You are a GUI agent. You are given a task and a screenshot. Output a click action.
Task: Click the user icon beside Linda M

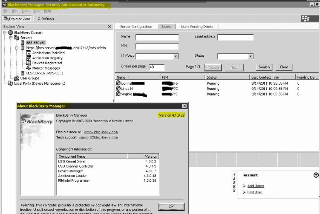click(118, 88)
